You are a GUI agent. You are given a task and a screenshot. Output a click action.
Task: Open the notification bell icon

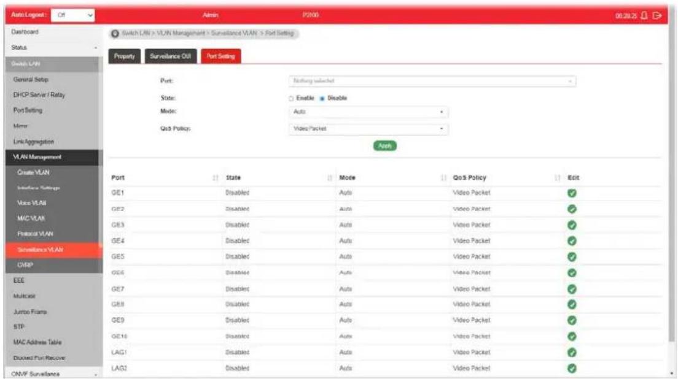644,15
